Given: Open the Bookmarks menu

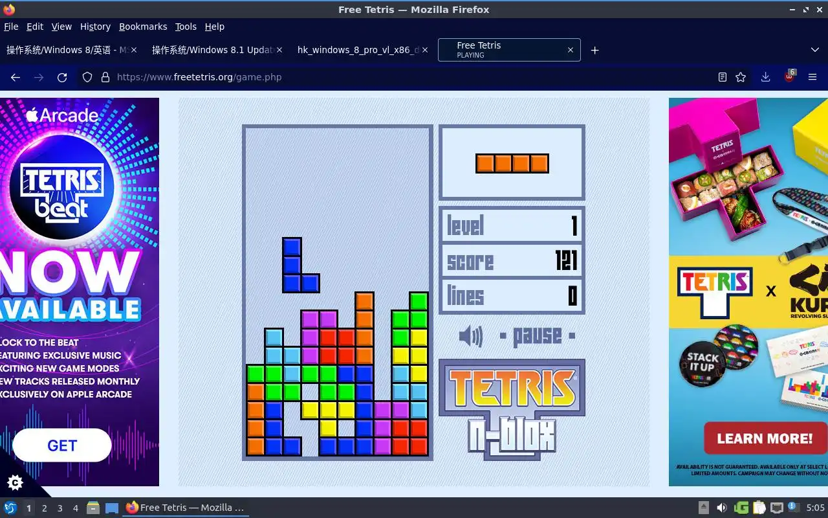Looking at the screenshot, I should point(143,27).
